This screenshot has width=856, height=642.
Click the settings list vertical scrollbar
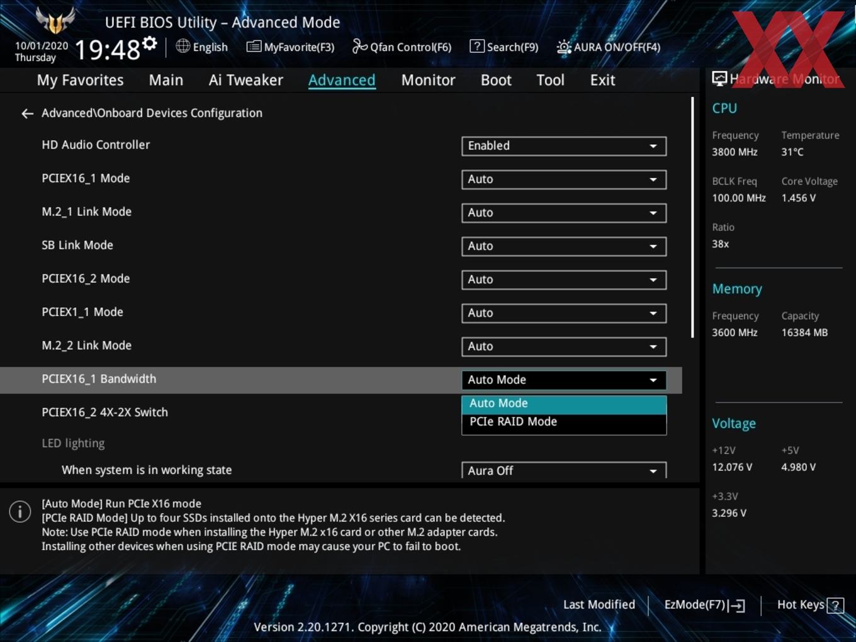pyautogui.click(x=692, y=217)
